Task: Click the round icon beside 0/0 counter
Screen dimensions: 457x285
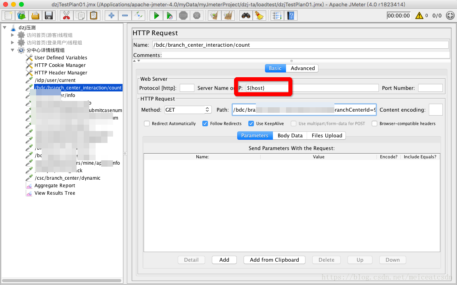Action: coord(450,15)
